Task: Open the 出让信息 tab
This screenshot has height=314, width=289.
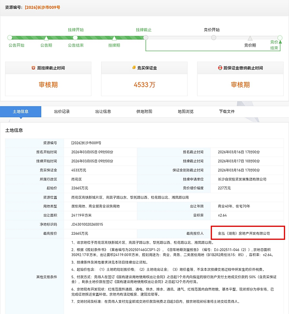Action: (103, 111)
